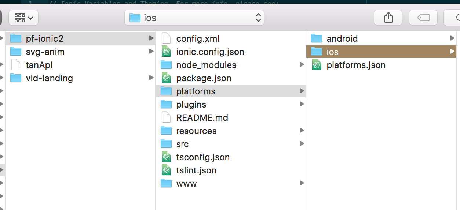
Task: Expand the www folder arrow
Action: point(302,183)
